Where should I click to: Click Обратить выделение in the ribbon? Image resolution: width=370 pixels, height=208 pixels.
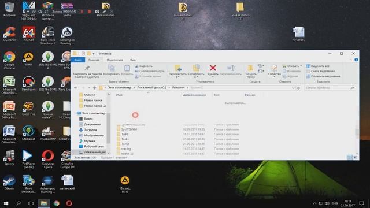tap(323, 76)
